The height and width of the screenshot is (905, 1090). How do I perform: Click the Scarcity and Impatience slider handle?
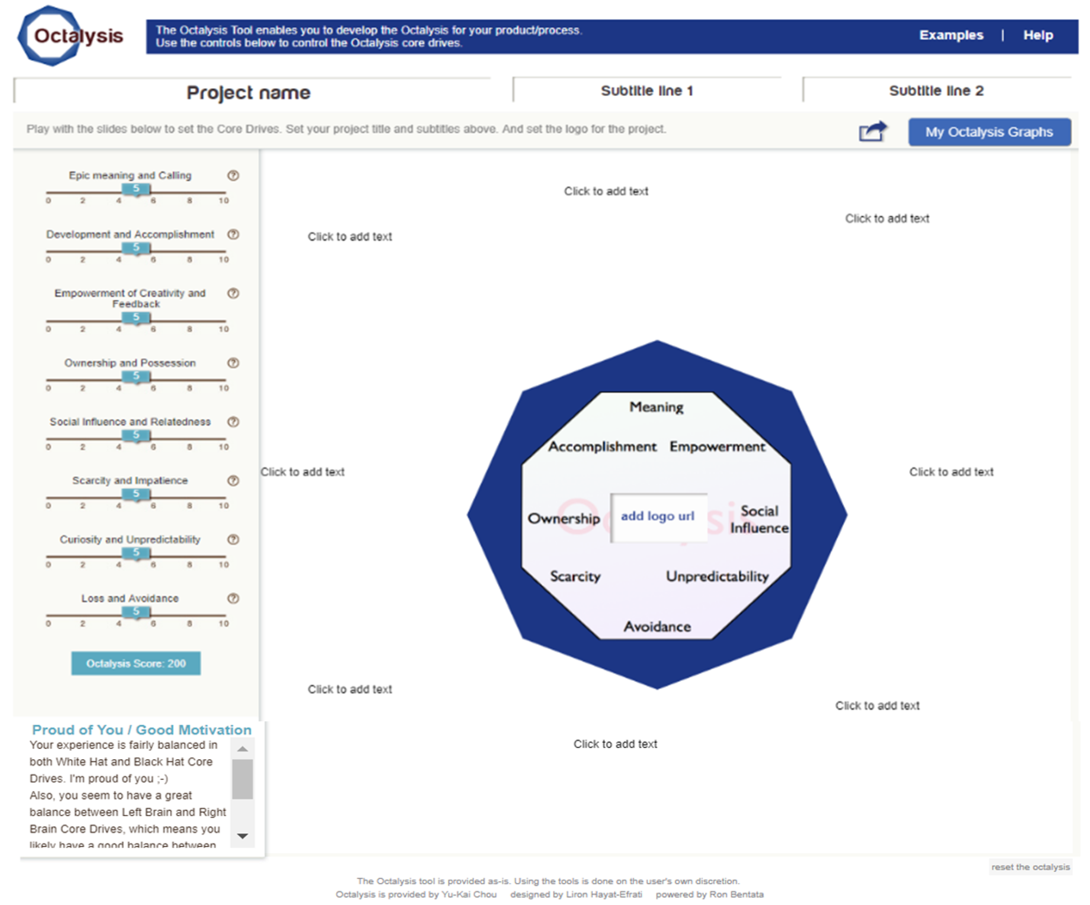click(x=136, y=495)
